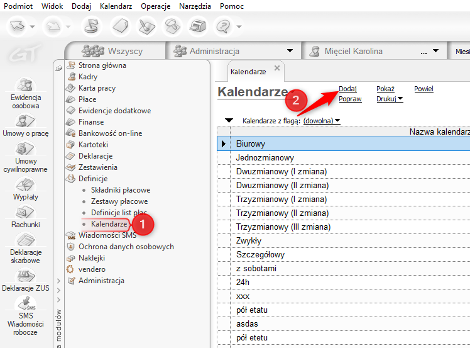The image size is (470, 348).
Task: Select the z sobotami calendar row
Action: 344,269
